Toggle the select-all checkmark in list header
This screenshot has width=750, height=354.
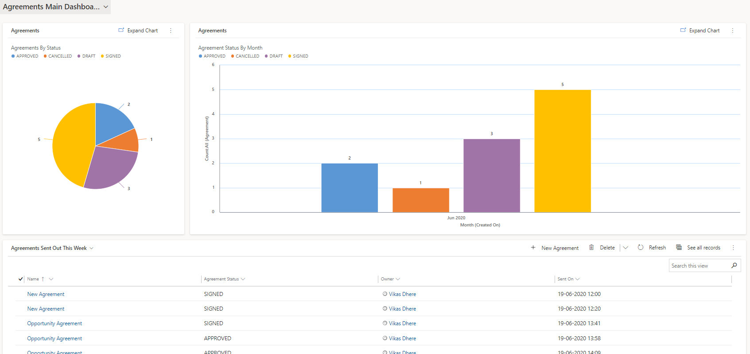pos(20,279)
